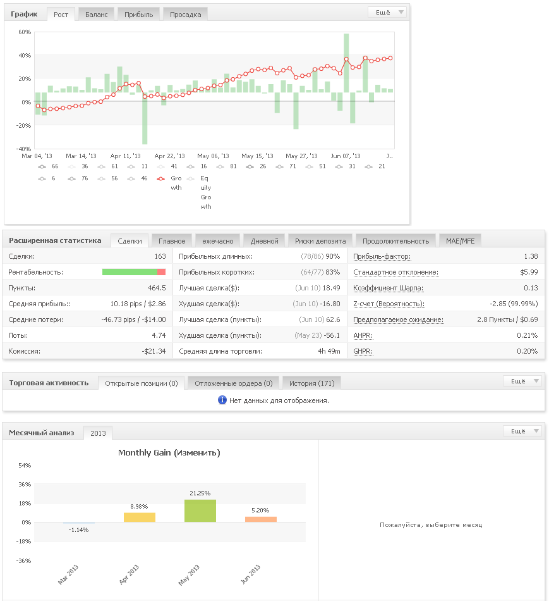Open the Продолжительность tab

coord(395,241)
